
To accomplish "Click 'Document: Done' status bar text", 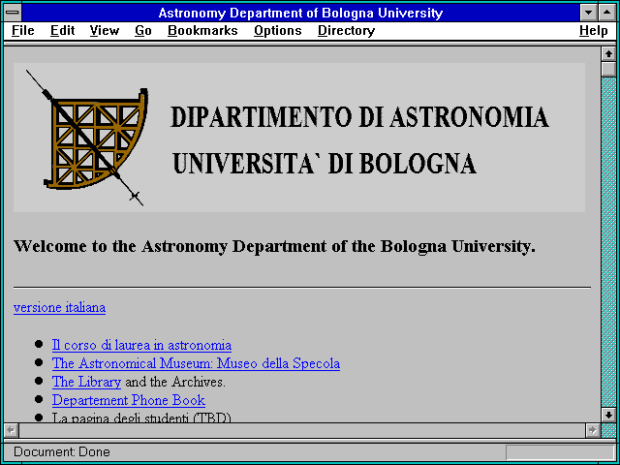I will (62, 452).
